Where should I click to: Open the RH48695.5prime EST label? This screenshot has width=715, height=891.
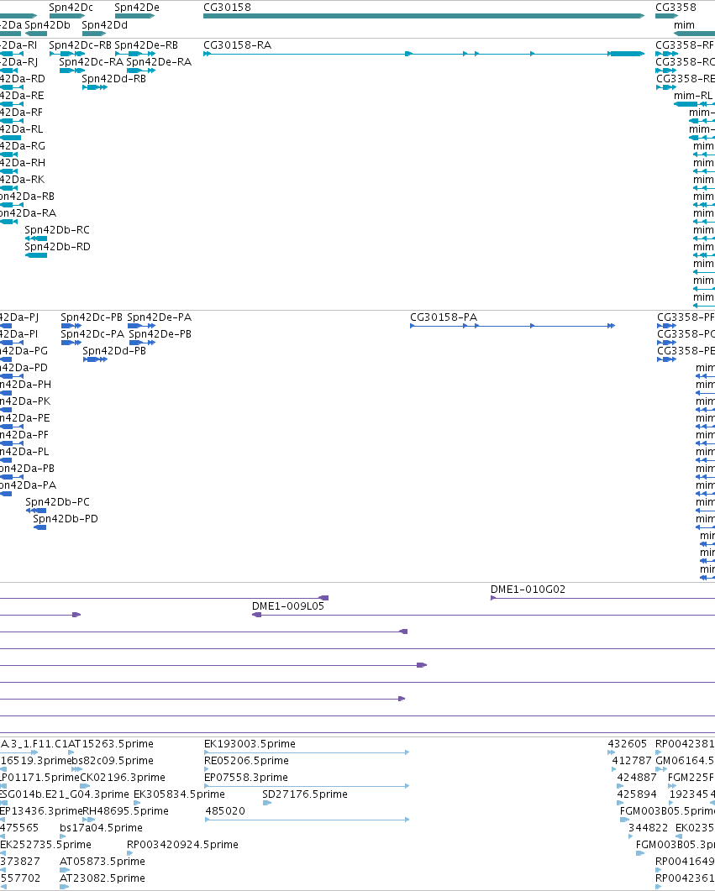pos(126,811)
